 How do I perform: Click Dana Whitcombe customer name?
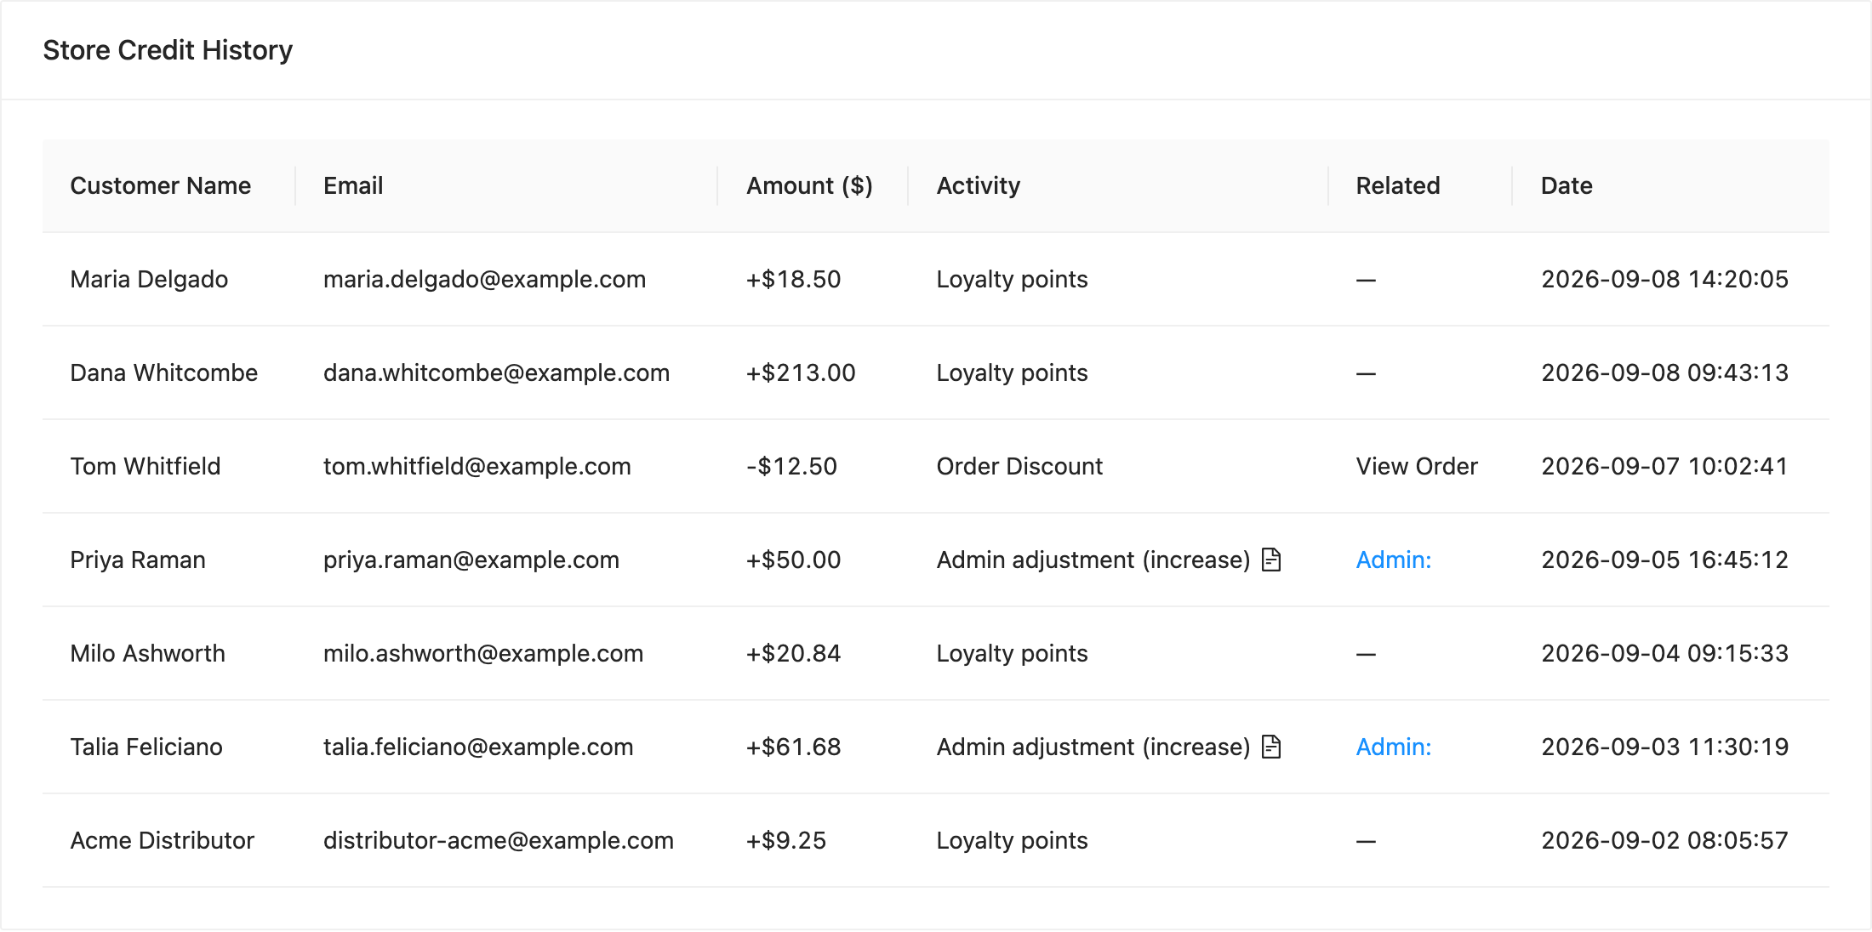coord(163,372)
